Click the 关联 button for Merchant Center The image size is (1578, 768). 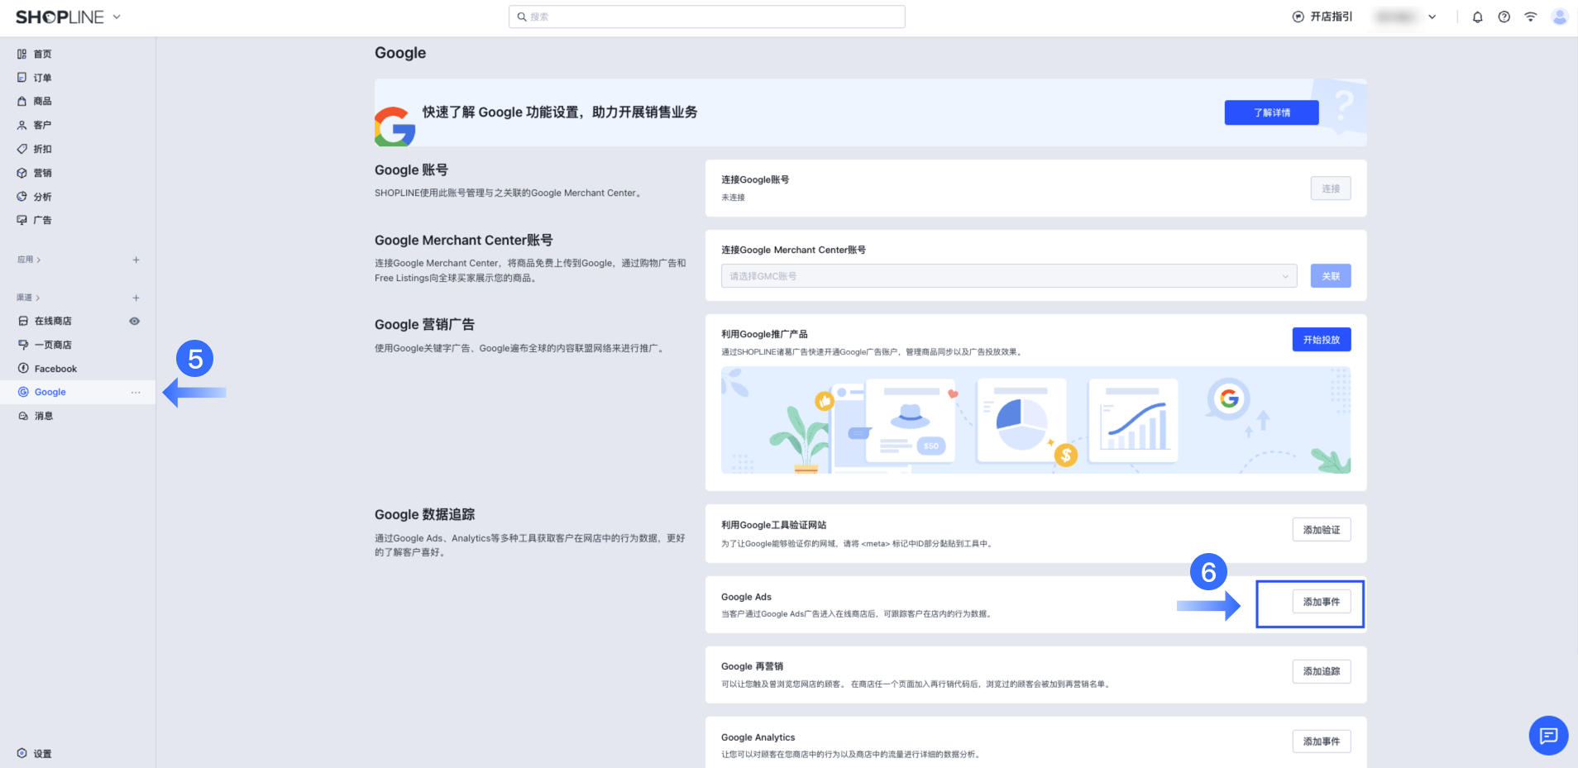(1331, 276)
